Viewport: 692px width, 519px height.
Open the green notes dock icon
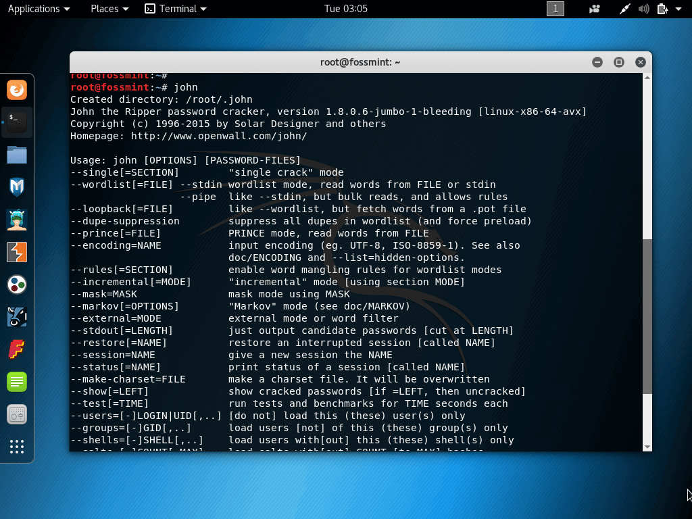[x=17, y=382]
